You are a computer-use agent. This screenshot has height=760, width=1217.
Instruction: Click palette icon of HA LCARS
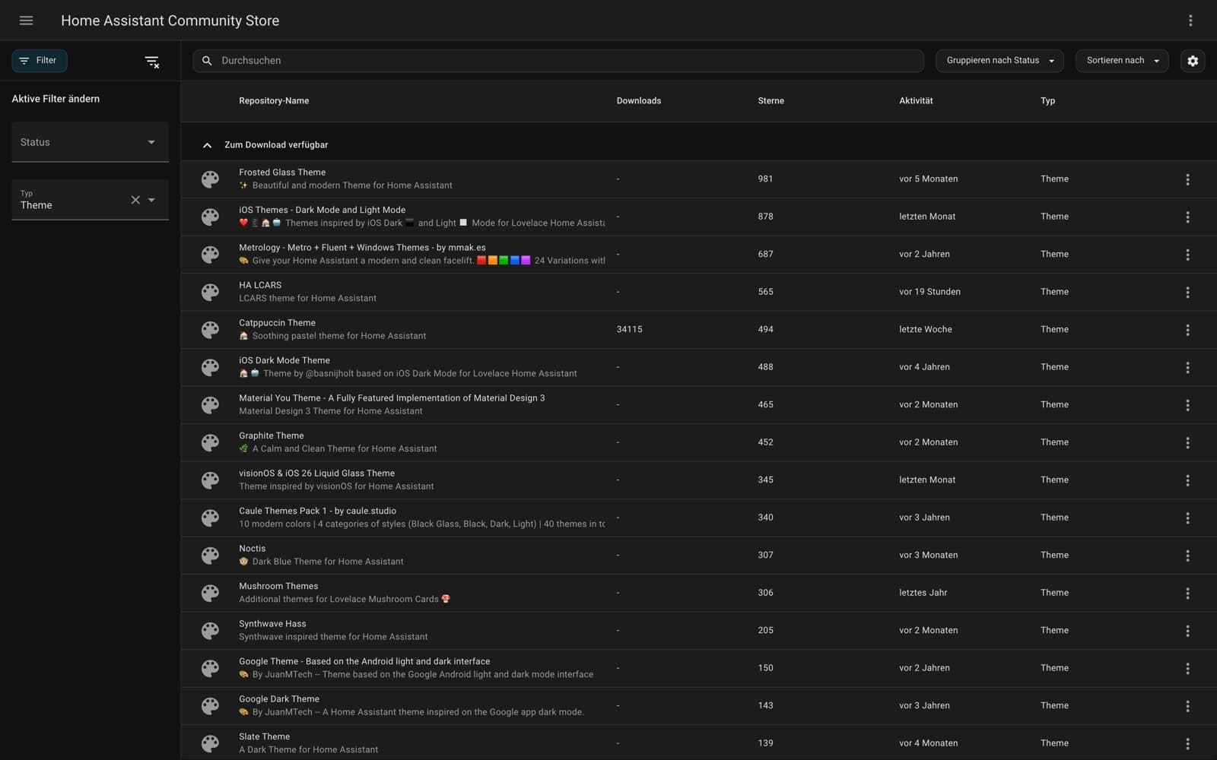click(210, 292)
